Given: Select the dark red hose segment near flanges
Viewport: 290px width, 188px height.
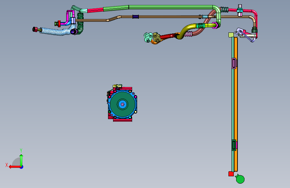Looking at the screenshot, I should point(168,36).
